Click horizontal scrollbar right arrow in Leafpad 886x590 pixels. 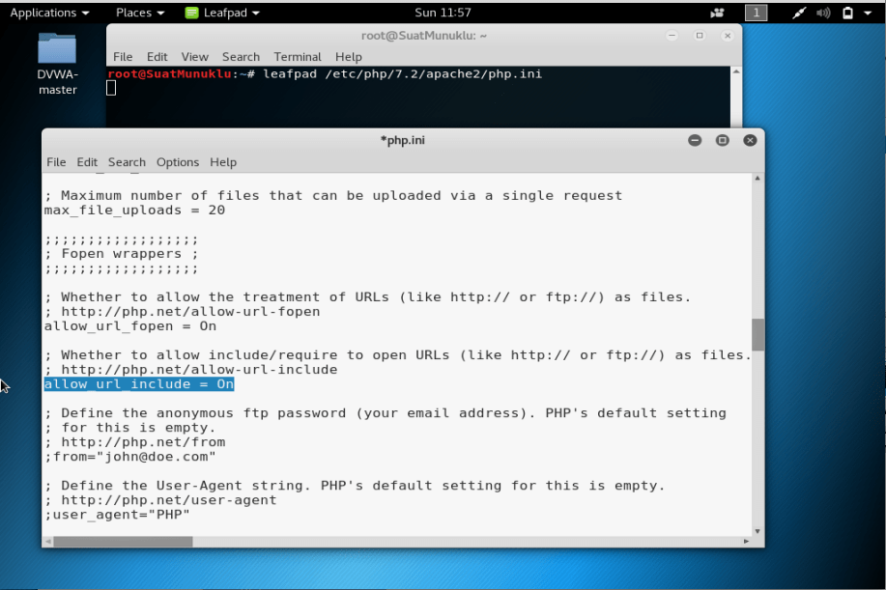pos(746,542)
